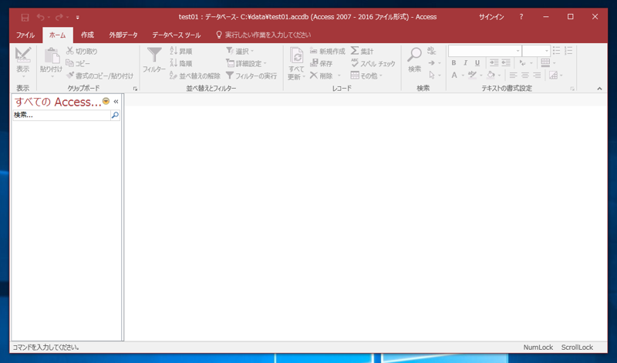Click the text highlight color swatch
This screenshot has width=617, height=363.
coord(472,75)
